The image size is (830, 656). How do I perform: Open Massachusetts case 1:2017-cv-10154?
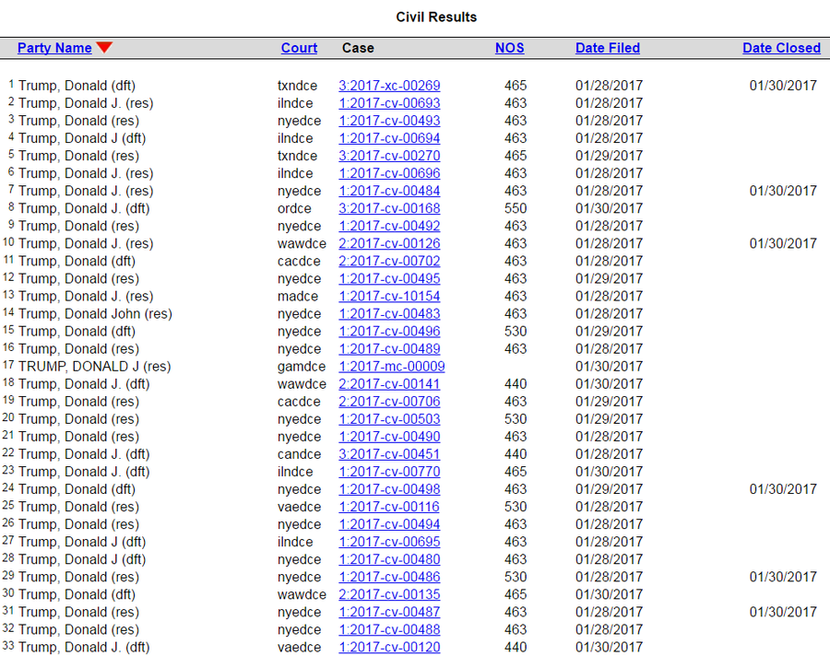tap(389, 296)
